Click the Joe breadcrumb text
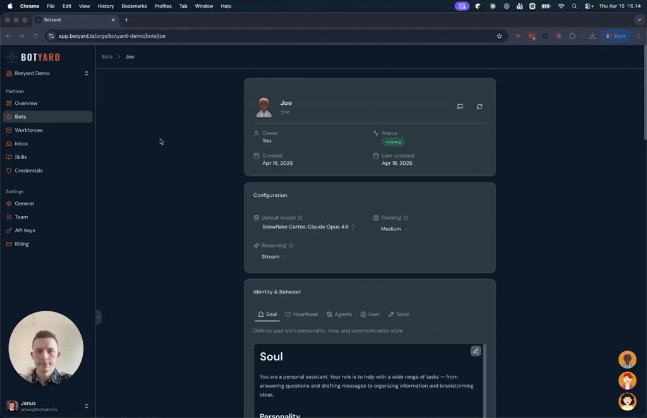Image resolution: width=647 pixels, height=418 pixels. tap(130, 56)
